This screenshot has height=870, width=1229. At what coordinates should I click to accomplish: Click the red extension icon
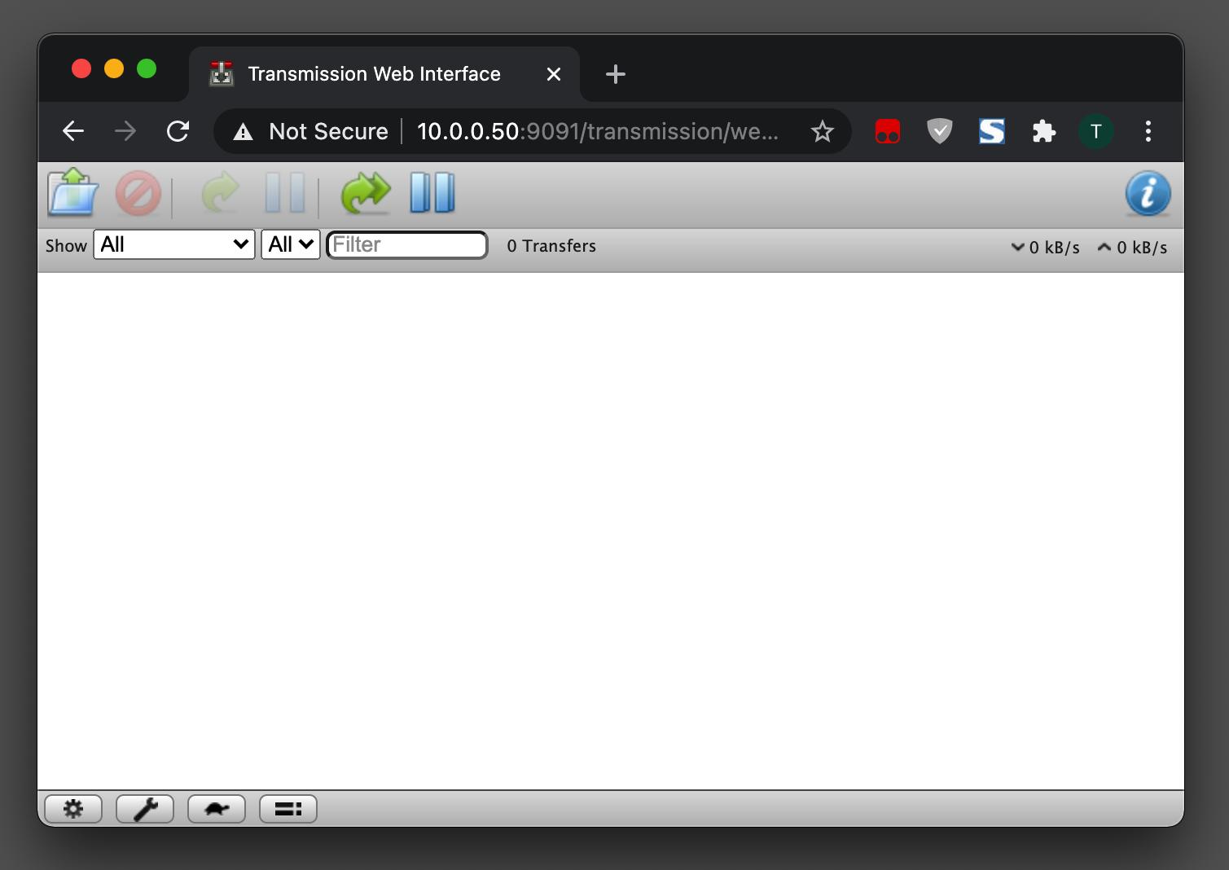click(888, 131)
